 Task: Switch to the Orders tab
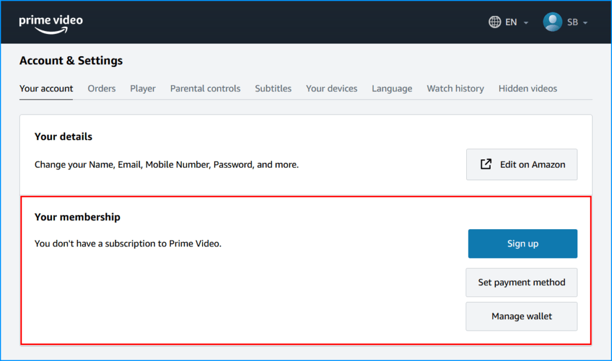[x=102, y=88]
